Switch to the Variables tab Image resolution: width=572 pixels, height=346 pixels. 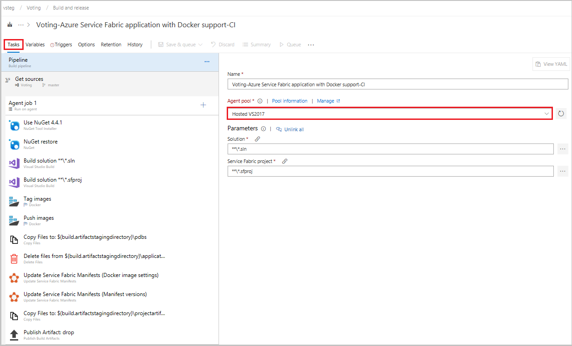[x=35, y=44]
